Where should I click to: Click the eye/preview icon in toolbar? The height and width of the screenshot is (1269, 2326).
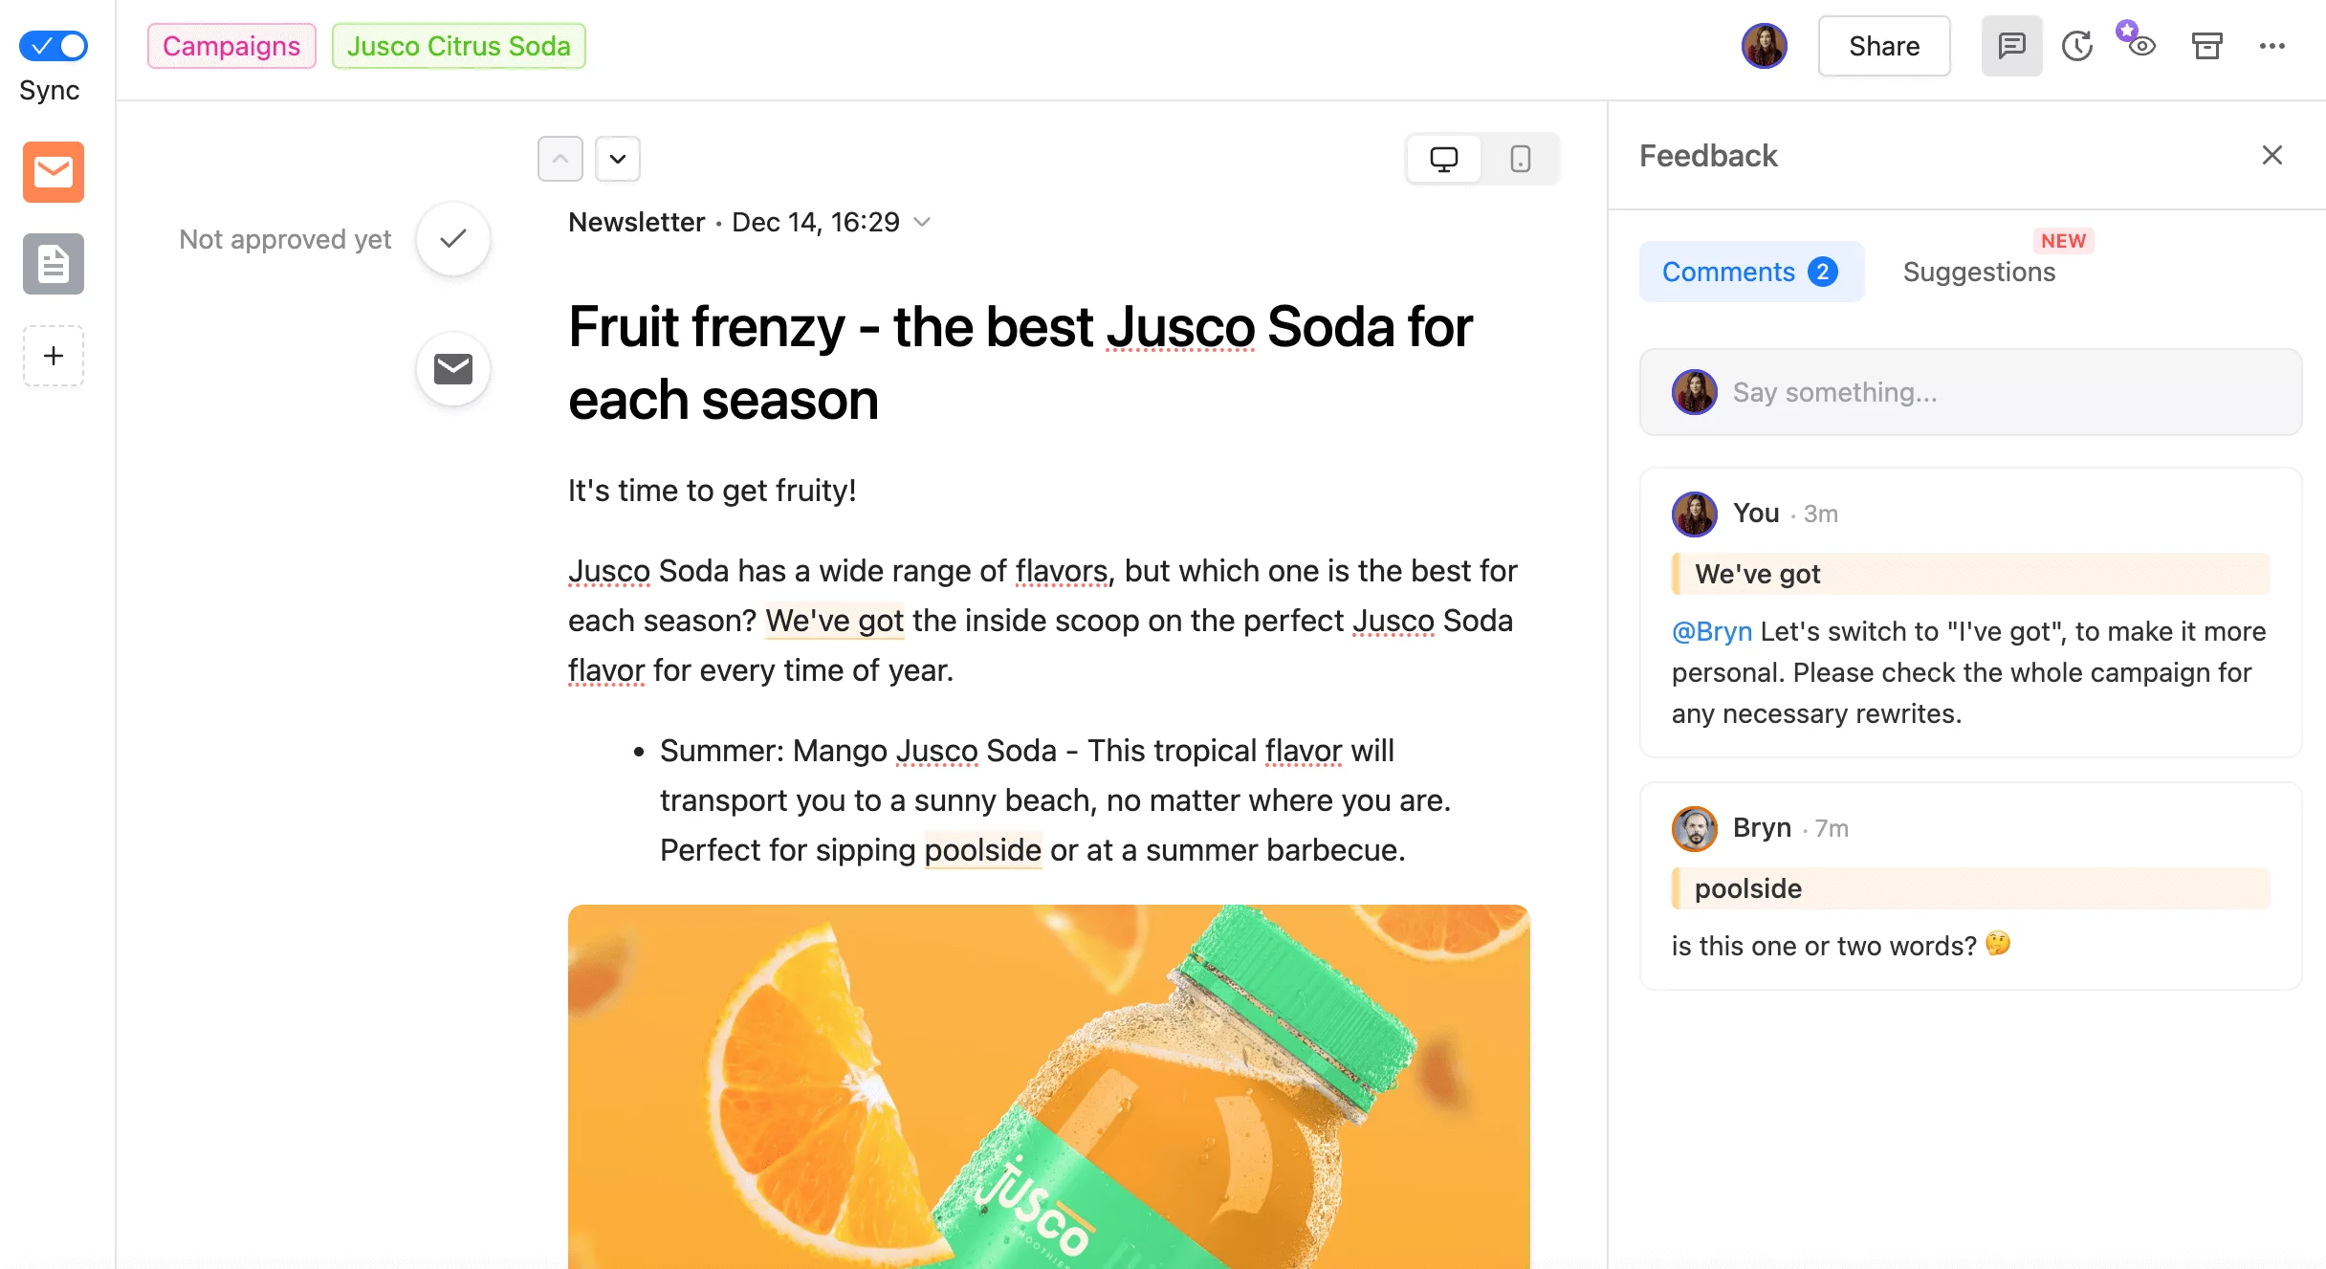click(x=2140, y=47)
